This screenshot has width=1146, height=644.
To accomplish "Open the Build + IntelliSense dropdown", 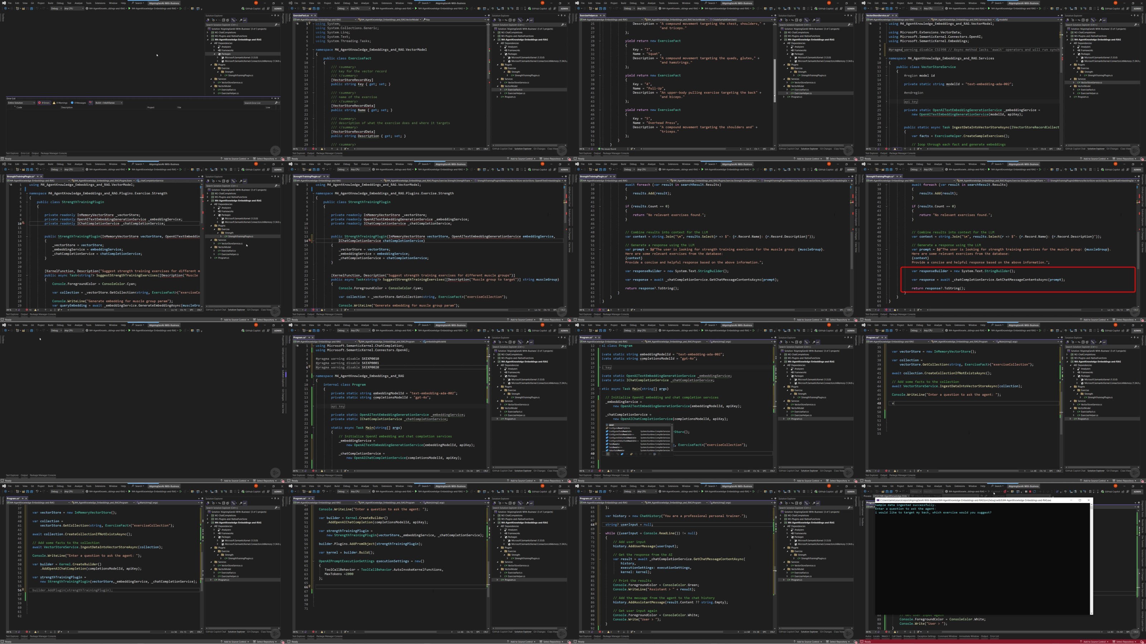I will pos(109,103).
